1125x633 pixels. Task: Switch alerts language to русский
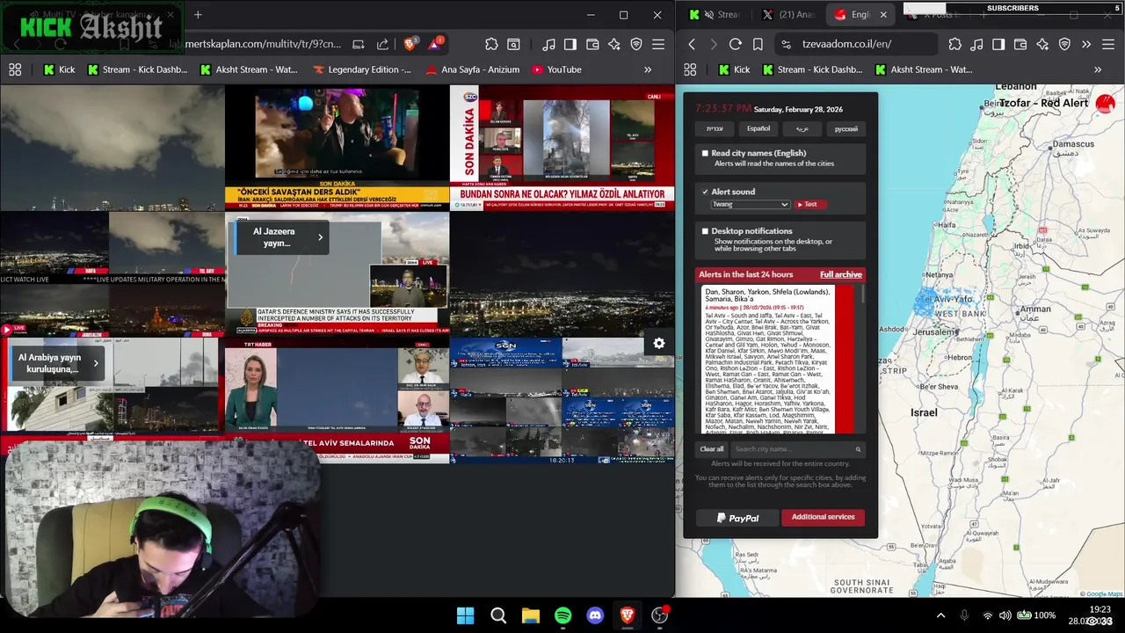(x=846, y=129)
